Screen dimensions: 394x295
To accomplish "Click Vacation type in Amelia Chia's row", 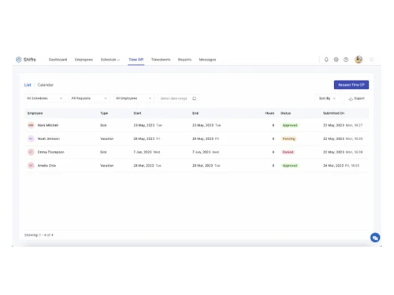I will coord(106,165).
